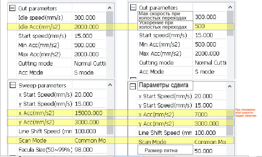262x157 pixels.
Task: Click the Idle speed value 300.000 on the left
Action: (x=85, y=18)
